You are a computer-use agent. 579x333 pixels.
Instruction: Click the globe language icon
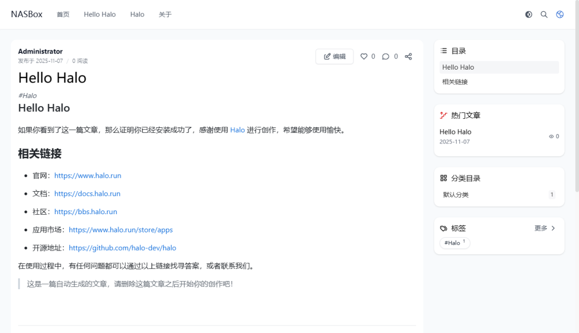pyautogui.click(x=560, y=14)
